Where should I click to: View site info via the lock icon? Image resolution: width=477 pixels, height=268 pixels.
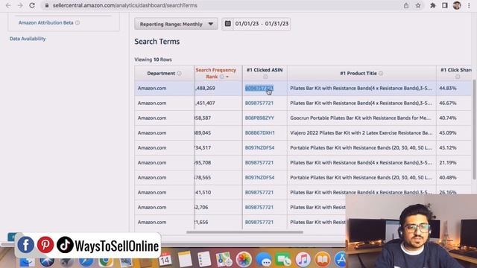coord(47,5)
